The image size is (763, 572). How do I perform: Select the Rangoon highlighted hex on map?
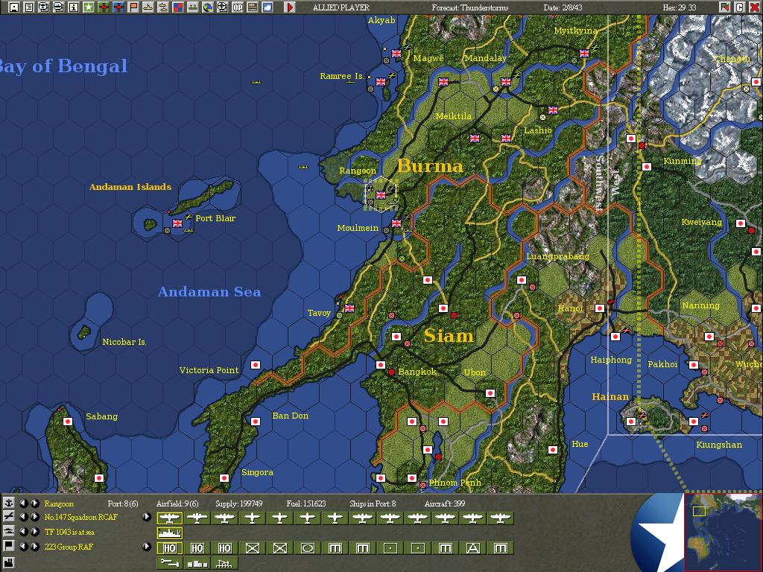click(x=381, y=194)
